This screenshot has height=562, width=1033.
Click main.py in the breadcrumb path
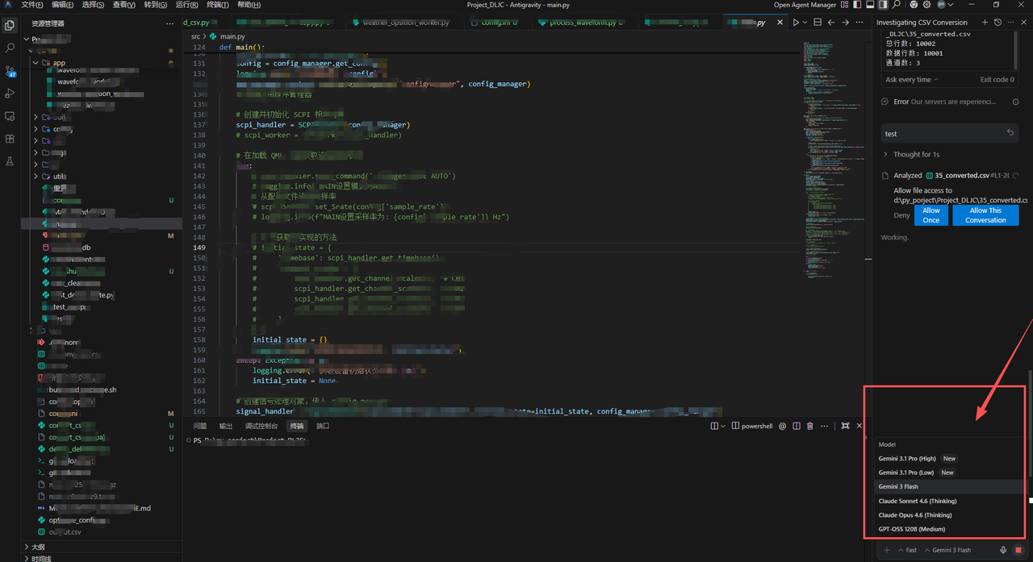[232, 36]
